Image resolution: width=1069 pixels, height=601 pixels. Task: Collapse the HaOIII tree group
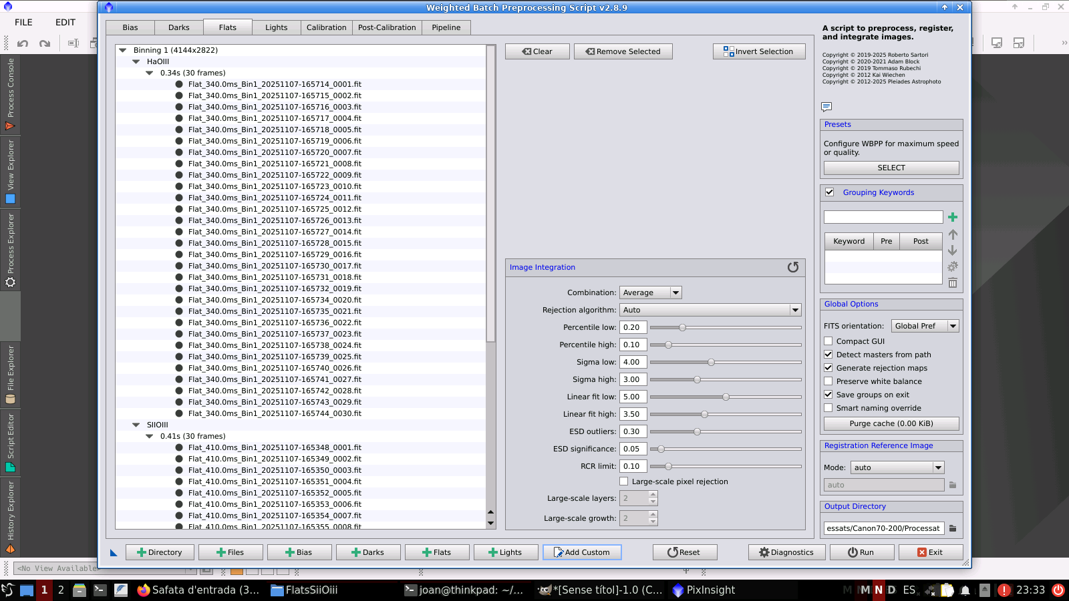(136, 61)
